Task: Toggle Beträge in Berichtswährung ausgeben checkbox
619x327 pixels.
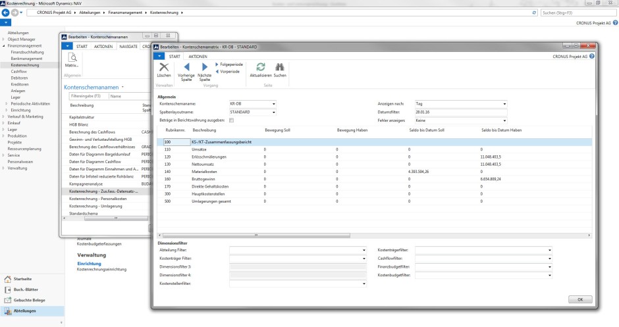Action: point(231,120)
